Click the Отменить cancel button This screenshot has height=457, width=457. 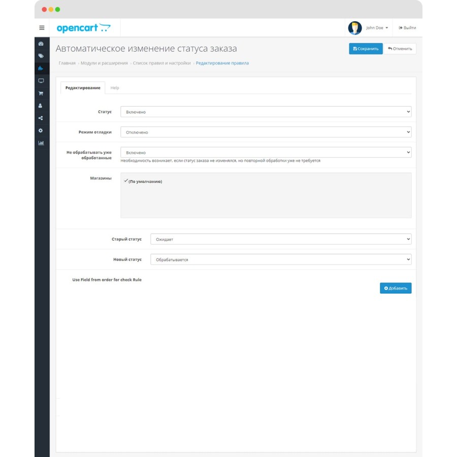coord(400,49)
